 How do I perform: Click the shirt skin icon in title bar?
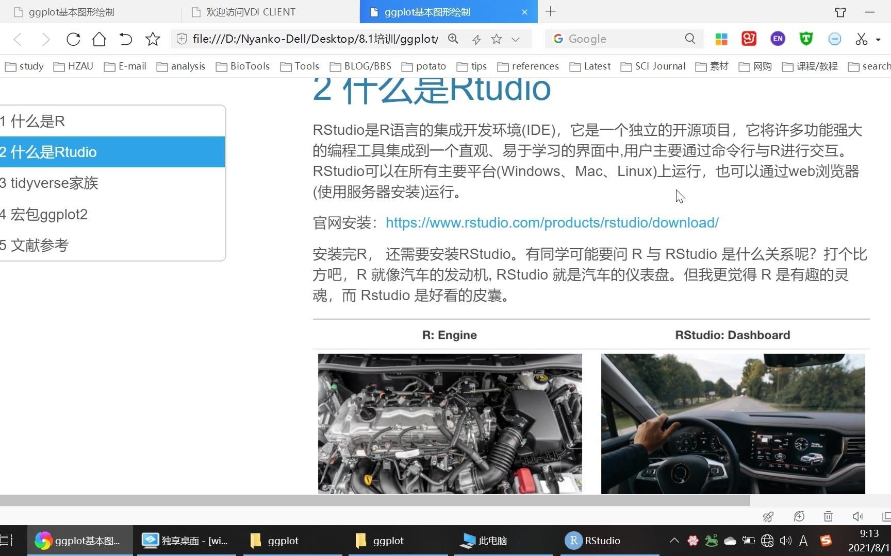tap(840, 12)
